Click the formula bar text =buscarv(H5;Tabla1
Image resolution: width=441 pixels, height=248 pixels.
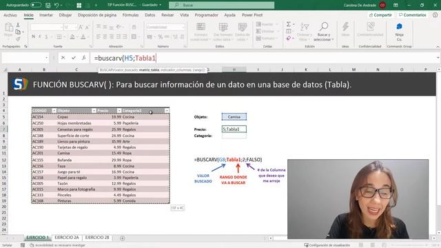pos(125,58)
